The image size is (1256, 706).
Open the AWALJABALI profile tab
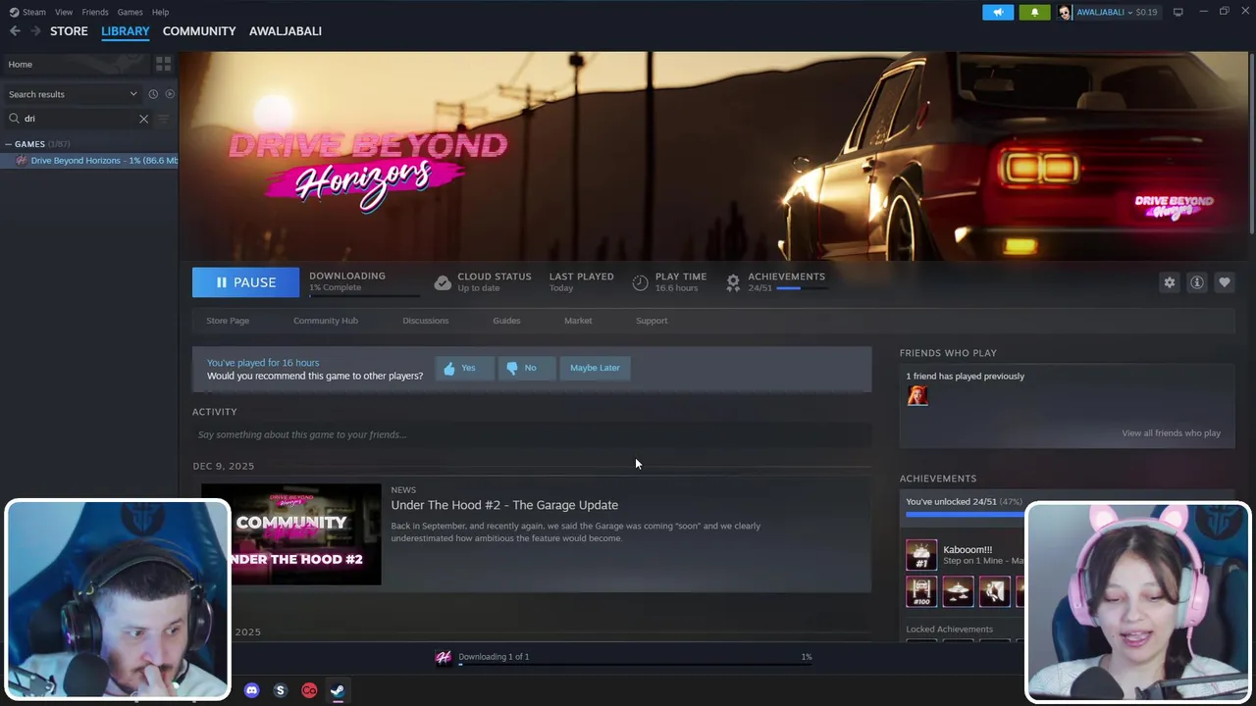(286, 31)
